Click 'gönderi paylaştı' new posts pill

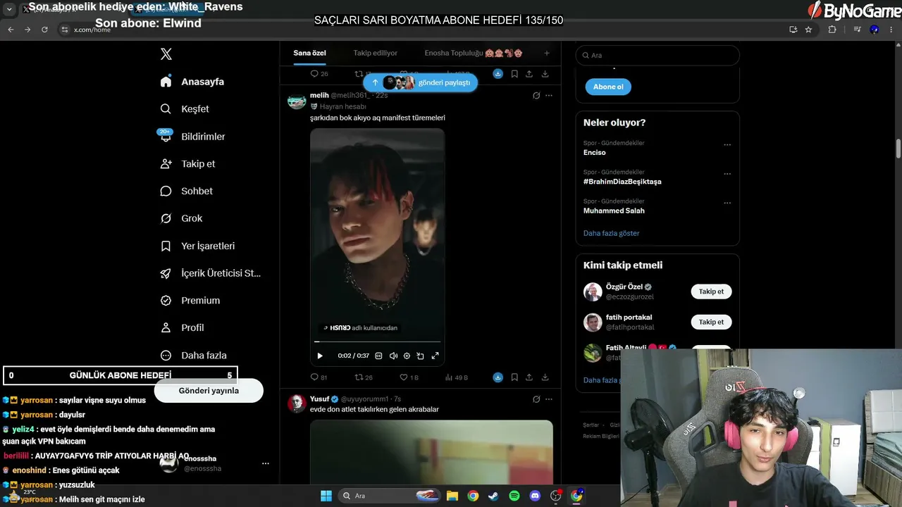coord(421,82)
